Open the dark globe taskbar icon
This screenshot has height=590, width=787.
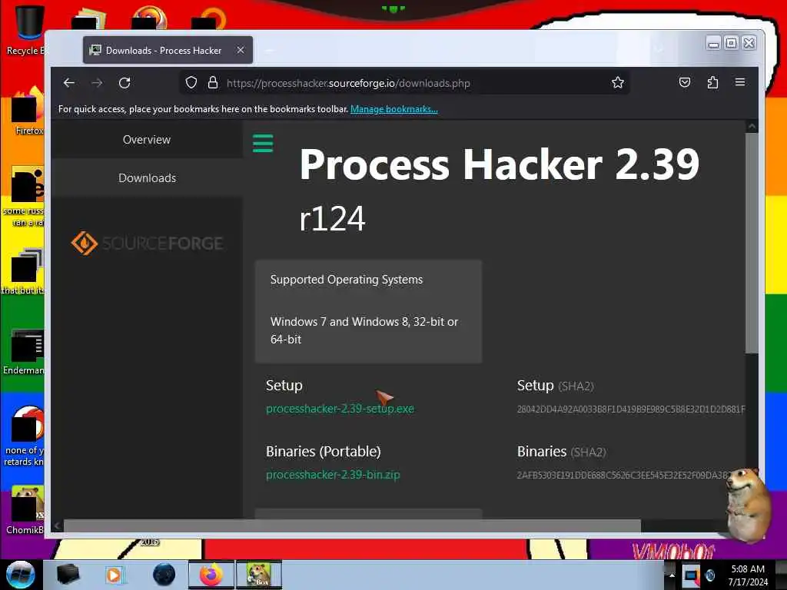point(164,575)
